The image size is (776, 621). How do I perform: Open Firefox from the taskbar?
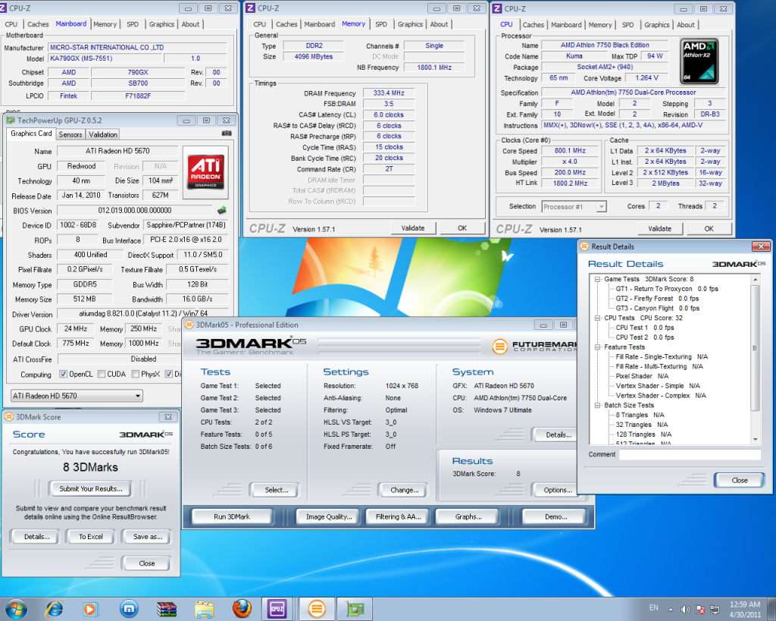pos(241,608)
